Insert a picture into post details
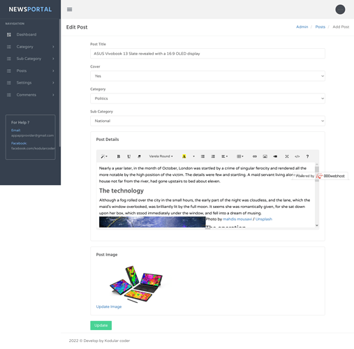This screenshot has height=349, width=354. (265, 156)
